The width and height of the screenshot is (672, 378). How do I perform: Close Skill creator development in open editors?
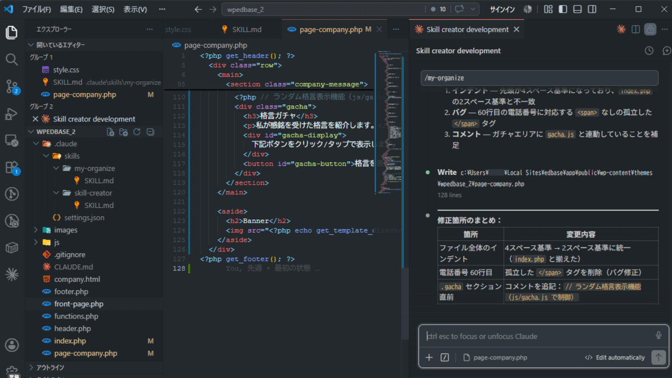35,119
